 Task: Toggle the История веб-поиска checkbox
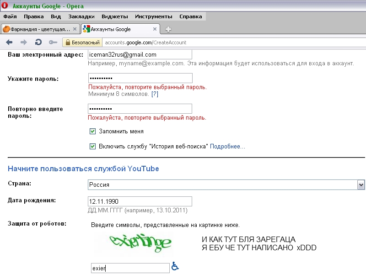coord(93,146)
